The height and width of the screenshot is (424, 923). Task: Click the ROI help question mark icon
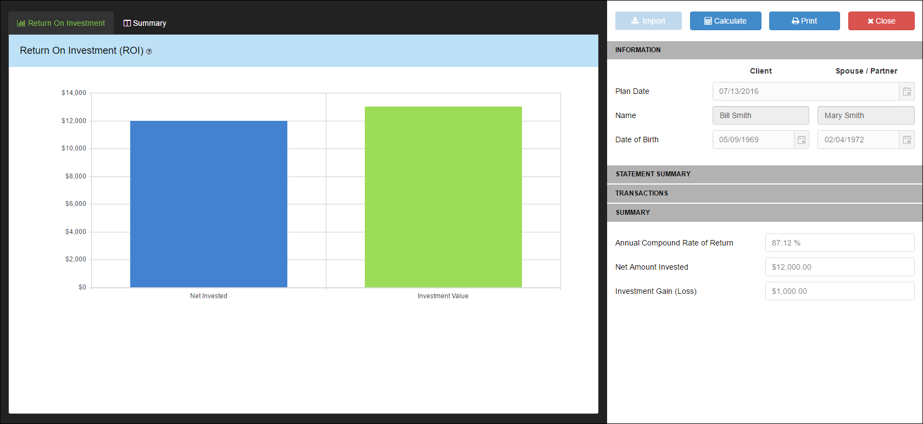coord(149,52)
